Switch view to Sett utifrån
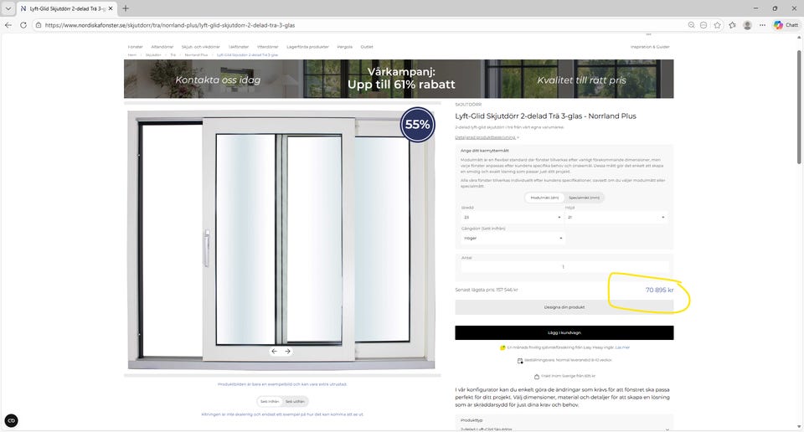 (295, 401)
